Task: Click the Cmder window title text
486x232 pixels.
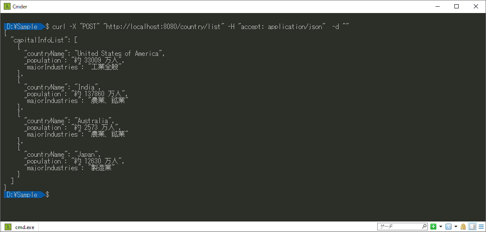Action: 20,6
